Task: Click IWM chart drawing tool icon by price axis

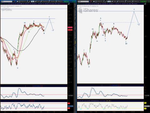Action: pos(145,4)
